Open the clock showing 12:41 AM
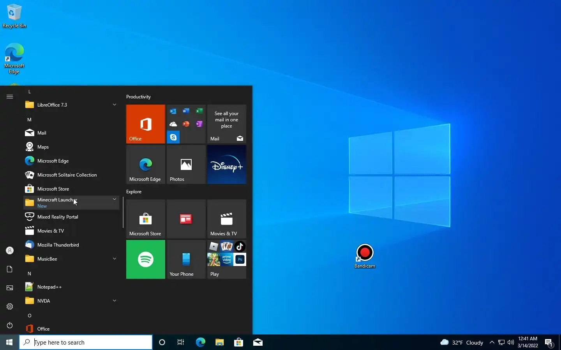 pyautogui.click(x=527, y=342)
